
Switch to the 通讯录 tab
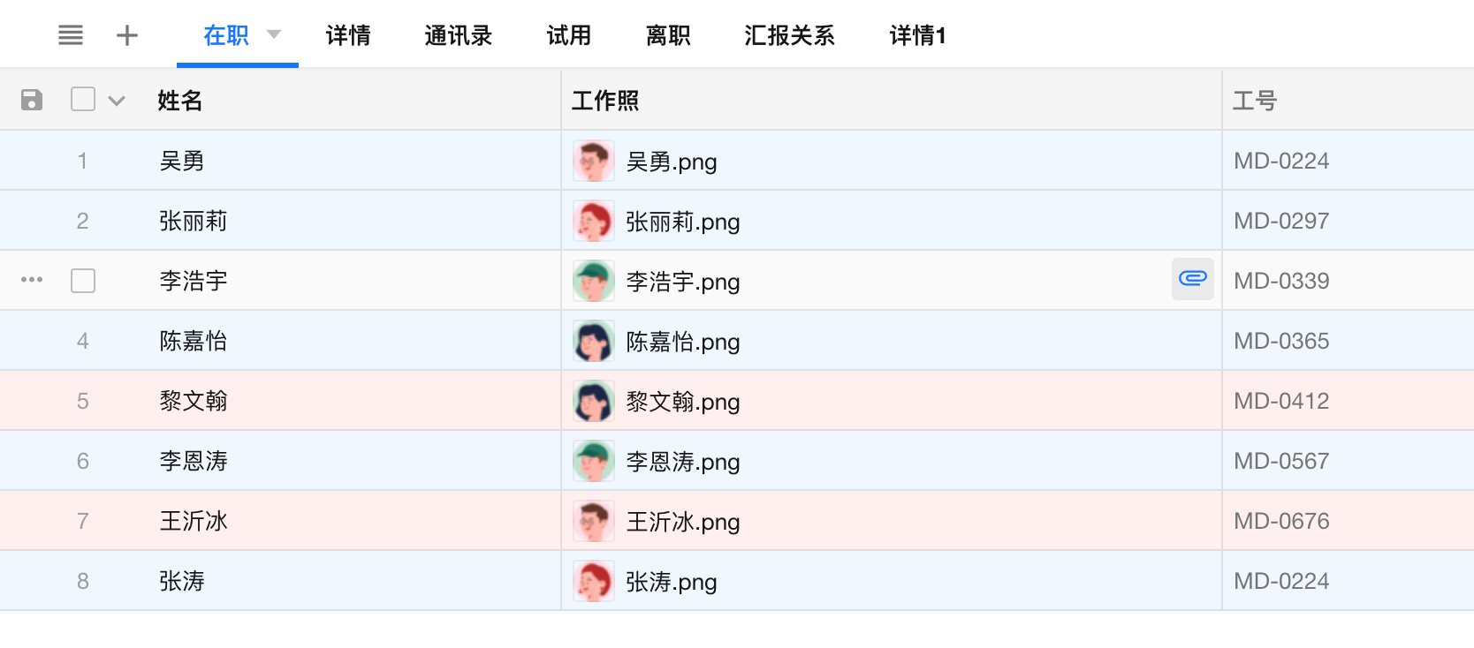(458, 35)
